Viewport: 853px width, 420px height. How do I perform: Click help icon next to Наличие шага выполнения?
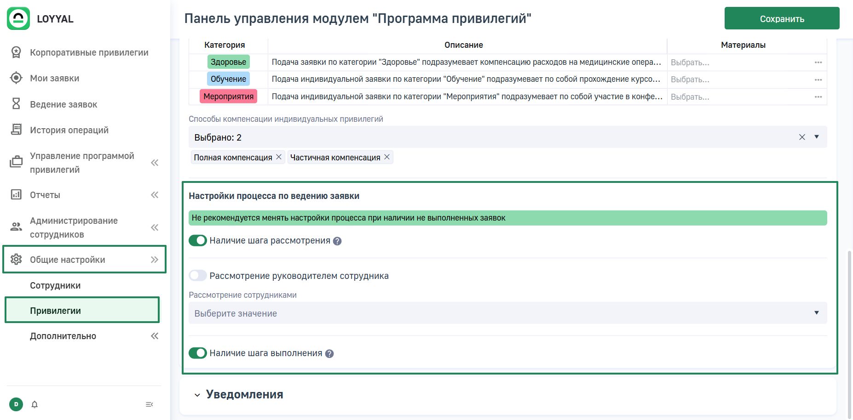(x=329, y=354)
